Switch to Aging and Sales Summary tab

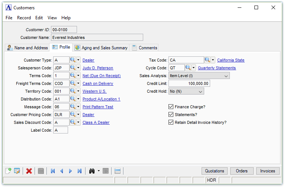101,48
